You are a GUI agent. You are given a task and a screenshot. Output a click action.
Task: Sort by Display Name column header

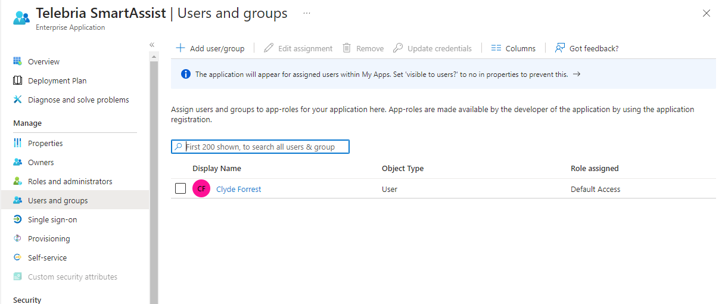(217, 168)
